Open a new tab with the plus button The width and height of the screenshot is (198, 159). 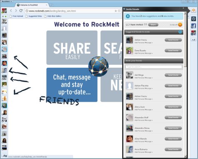coord(51,5)
